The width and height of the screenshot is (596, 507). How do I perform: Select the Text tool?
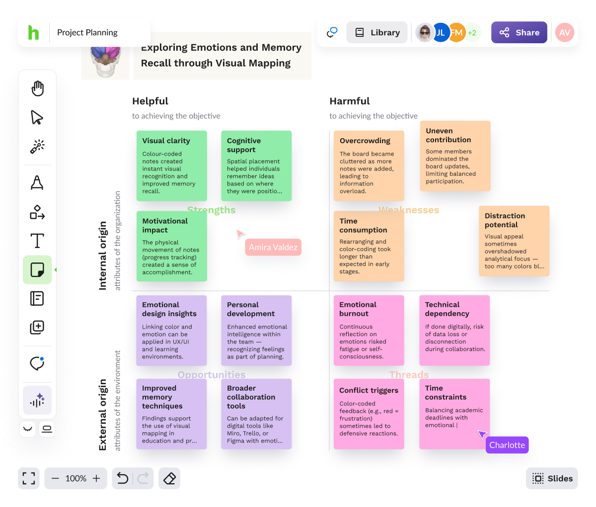click(37, 241)
